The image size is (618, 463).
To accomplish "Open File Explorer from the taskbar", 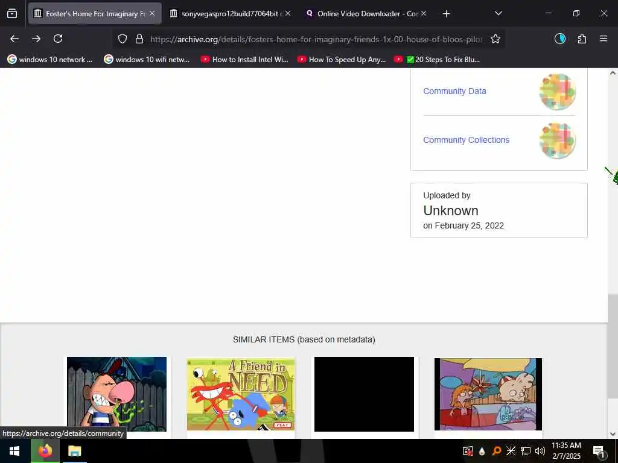I will [74, 451].
